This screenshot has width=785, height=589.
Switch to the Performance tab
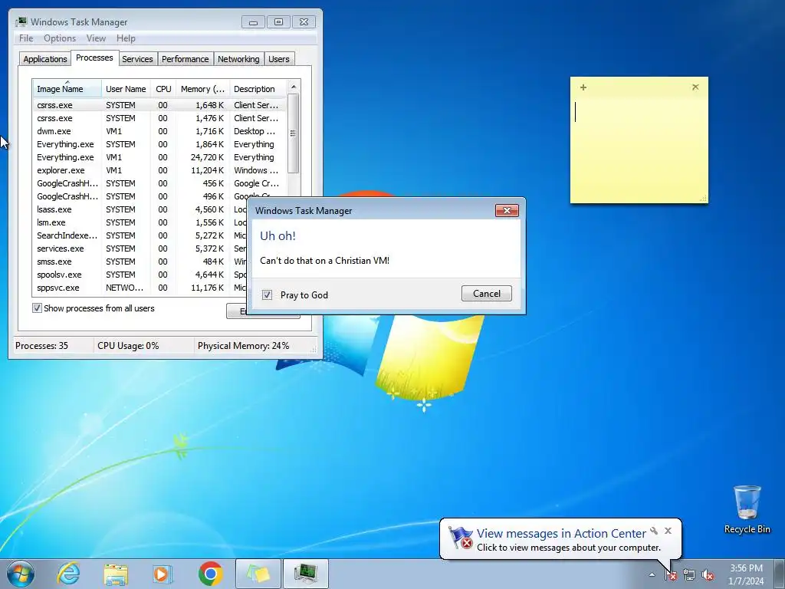(x=185, y=59)
